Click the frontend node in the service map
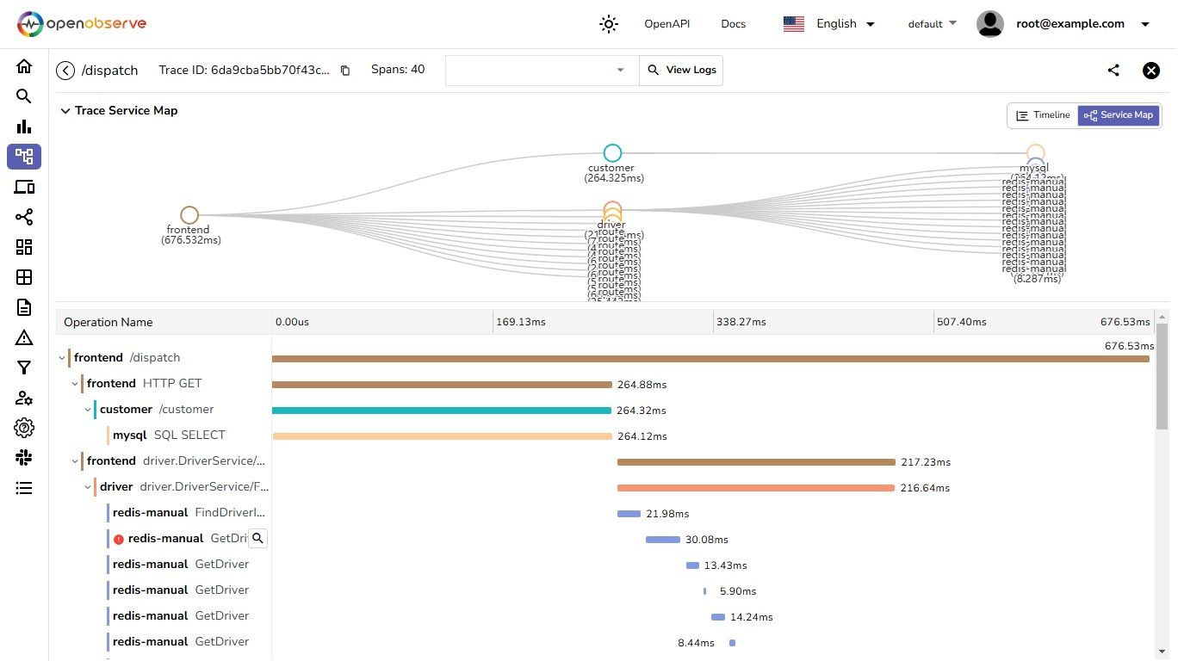Viewport: 1178px width, 661px height. click(189, 215)
